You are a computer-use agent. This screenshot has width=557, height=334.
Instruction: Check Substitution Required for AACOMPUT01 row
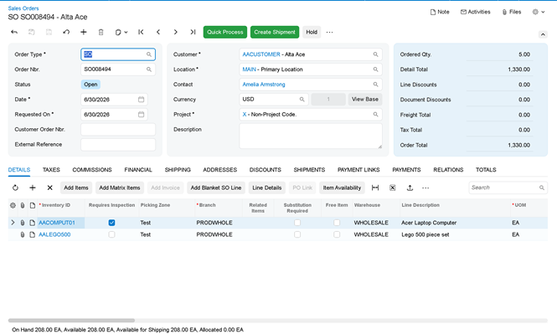[x=297, y=223]
